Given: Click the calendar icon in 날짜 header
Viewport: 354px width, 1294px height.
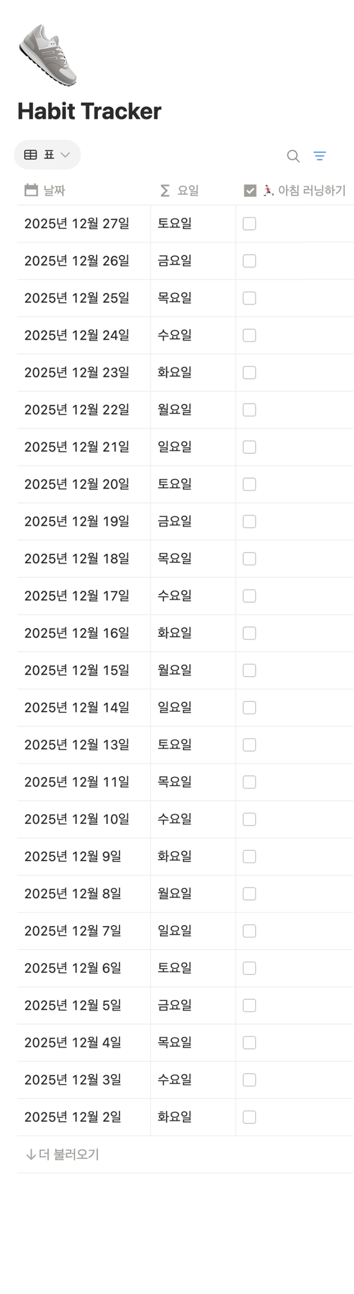Looking at the screenshot, I should coord(31,190).
